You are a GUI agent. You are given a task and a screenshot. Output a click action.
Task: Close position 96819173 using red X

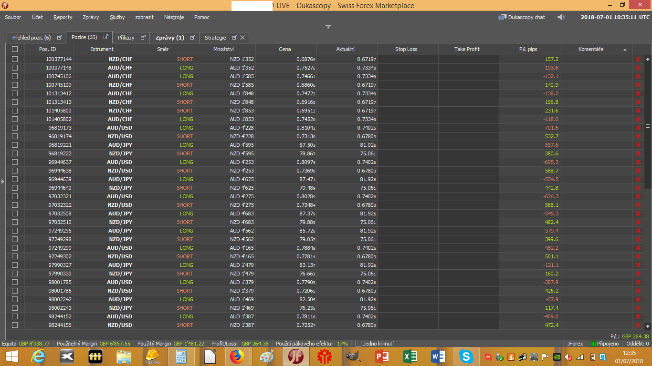pyautogui.click(x=638, y=128)
